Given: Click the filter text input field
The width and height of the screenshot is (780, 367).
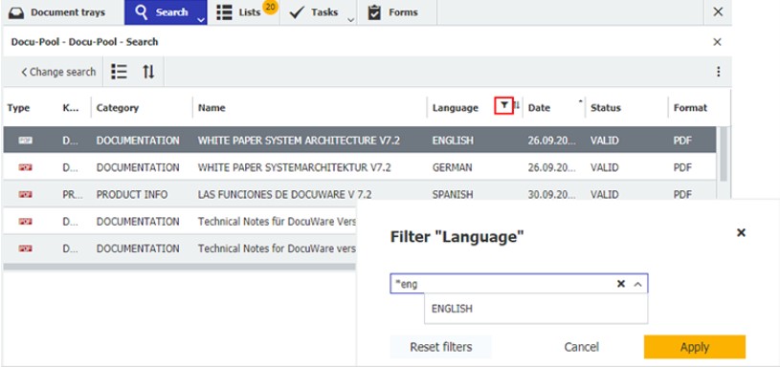Looking at the screenshot, I should tap(502, 284).
